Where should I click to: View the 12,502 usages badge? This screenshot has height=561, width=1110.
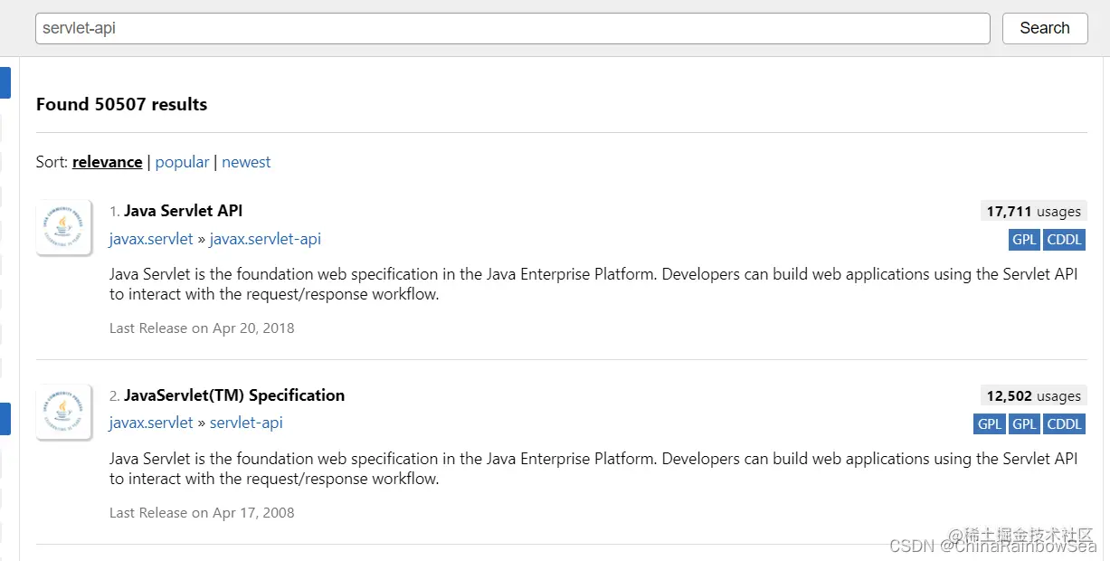[x=1033, y=395]
